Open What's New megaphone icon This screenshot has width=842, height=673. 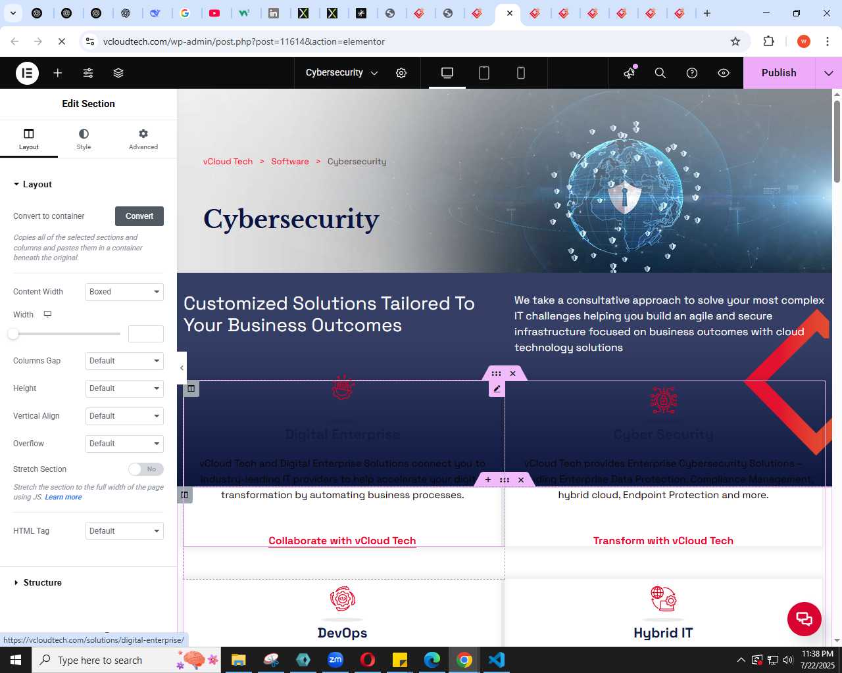(630, 72)
